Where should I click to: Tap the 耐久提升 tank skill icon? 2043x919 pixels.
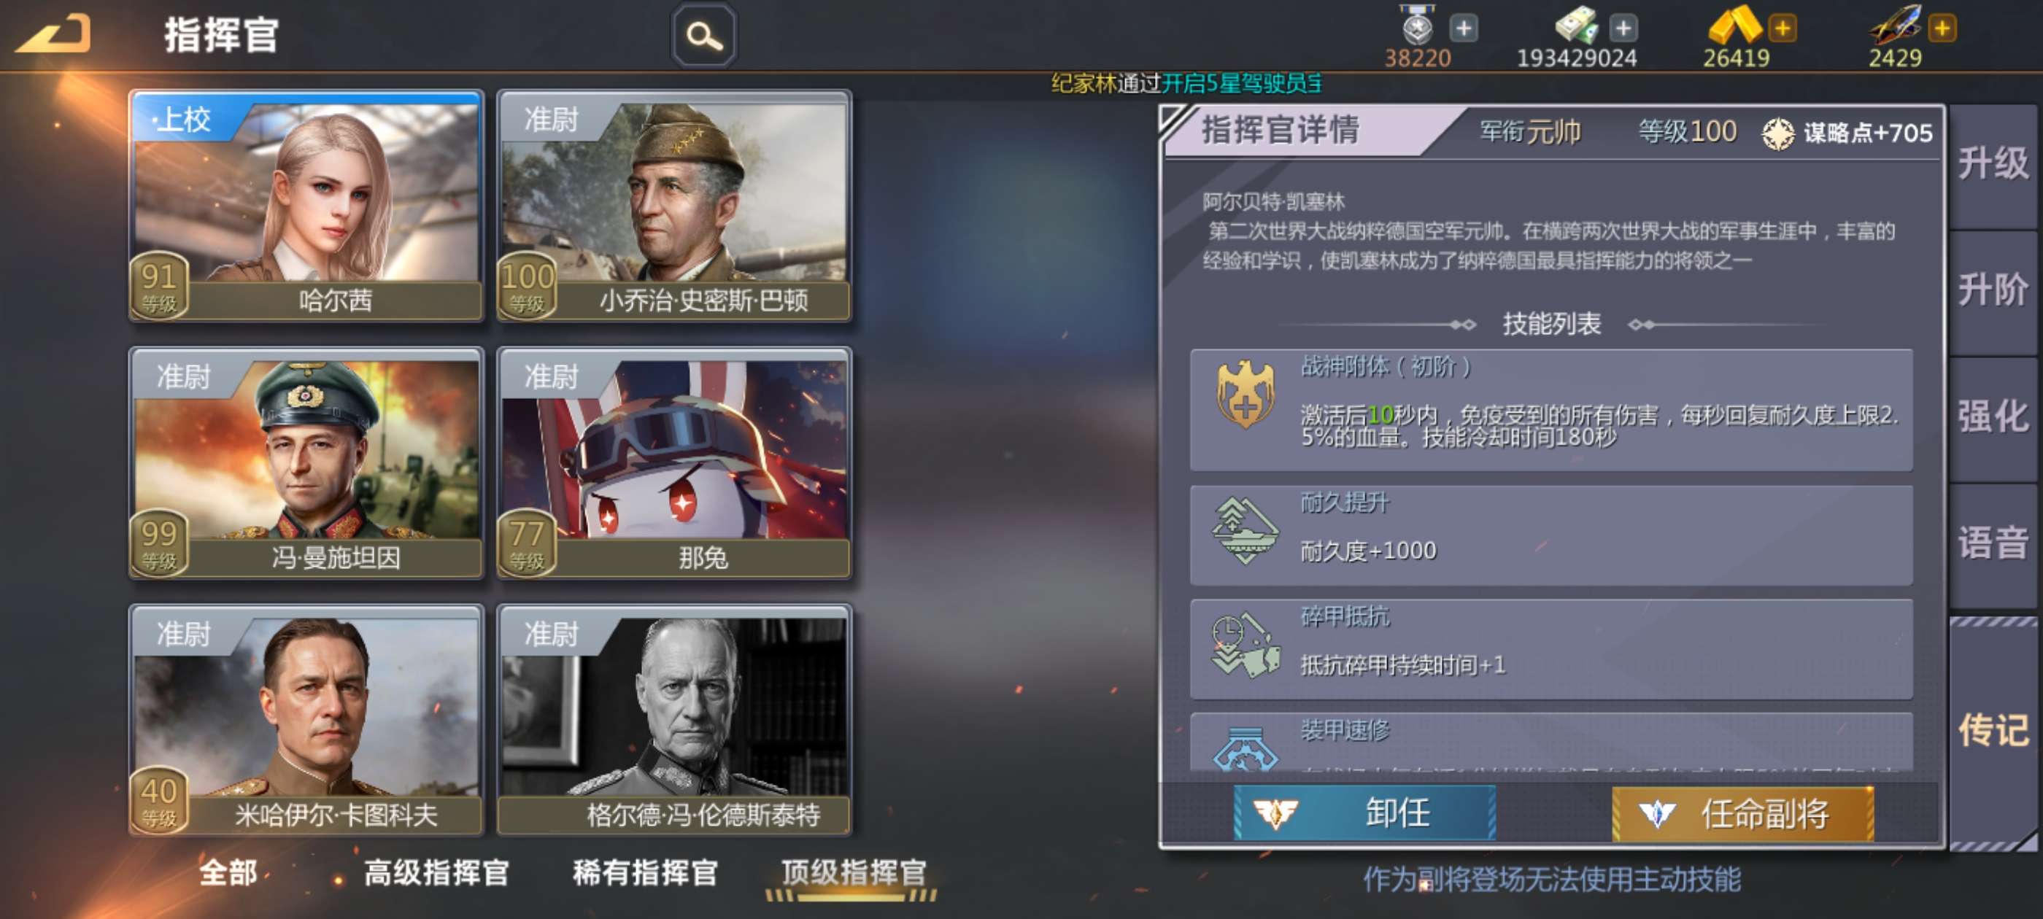click(x=1246, y=530)
